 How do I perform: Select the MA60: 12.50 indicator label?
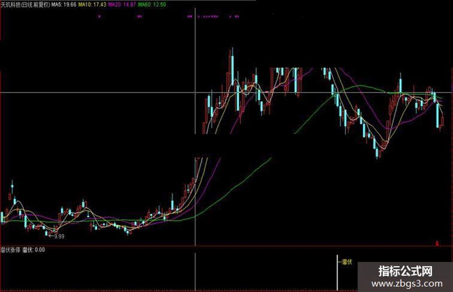pyautogui.click(x=152, y=4)
